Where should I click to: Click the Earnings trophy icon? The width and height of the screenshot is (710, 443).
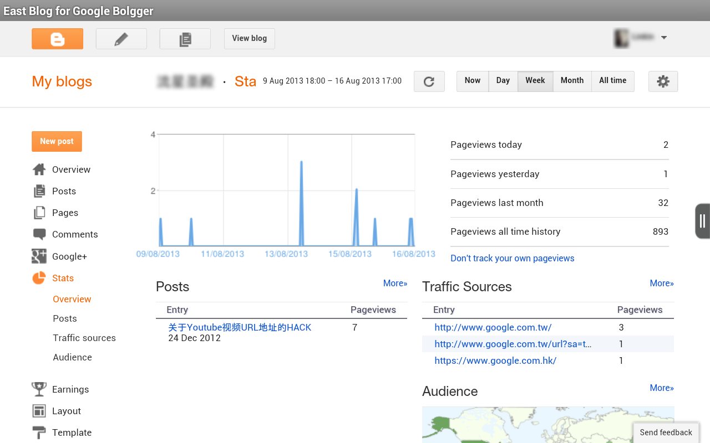click(39, 389)
